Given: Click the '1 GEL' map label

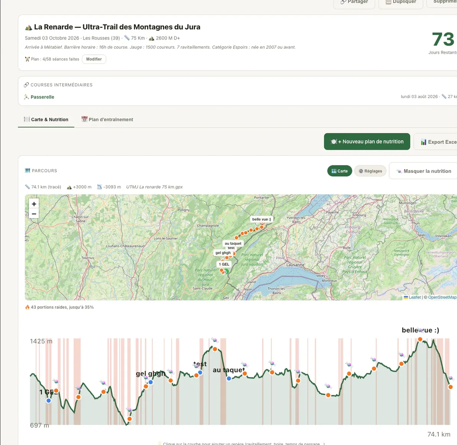Looking at the screenshot, I should coord(224,264).
